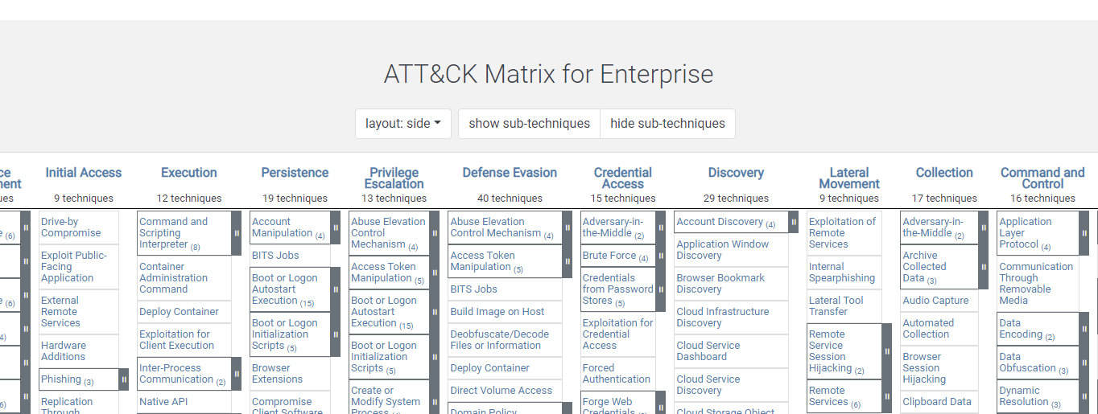Open Exploit Public-Facing Application technique

coord(73,267)
